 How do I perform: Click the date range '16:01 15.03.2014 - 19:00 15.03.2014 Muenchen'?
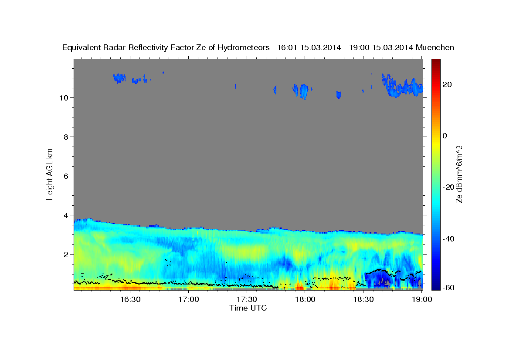(366, 47)
